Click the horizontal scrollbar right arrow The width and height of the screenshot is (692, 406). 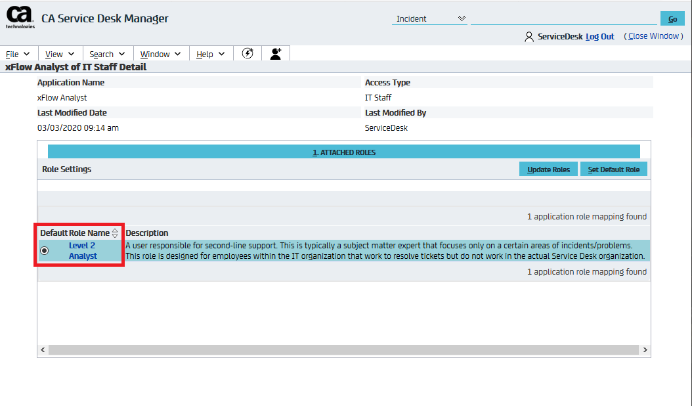[x=645, y=350]
